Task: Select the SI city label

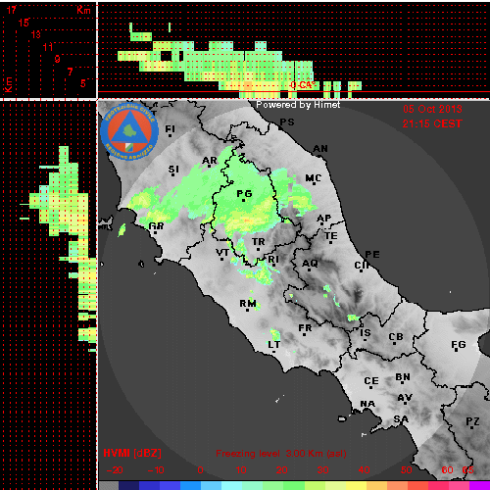Action: pos(173,170)
